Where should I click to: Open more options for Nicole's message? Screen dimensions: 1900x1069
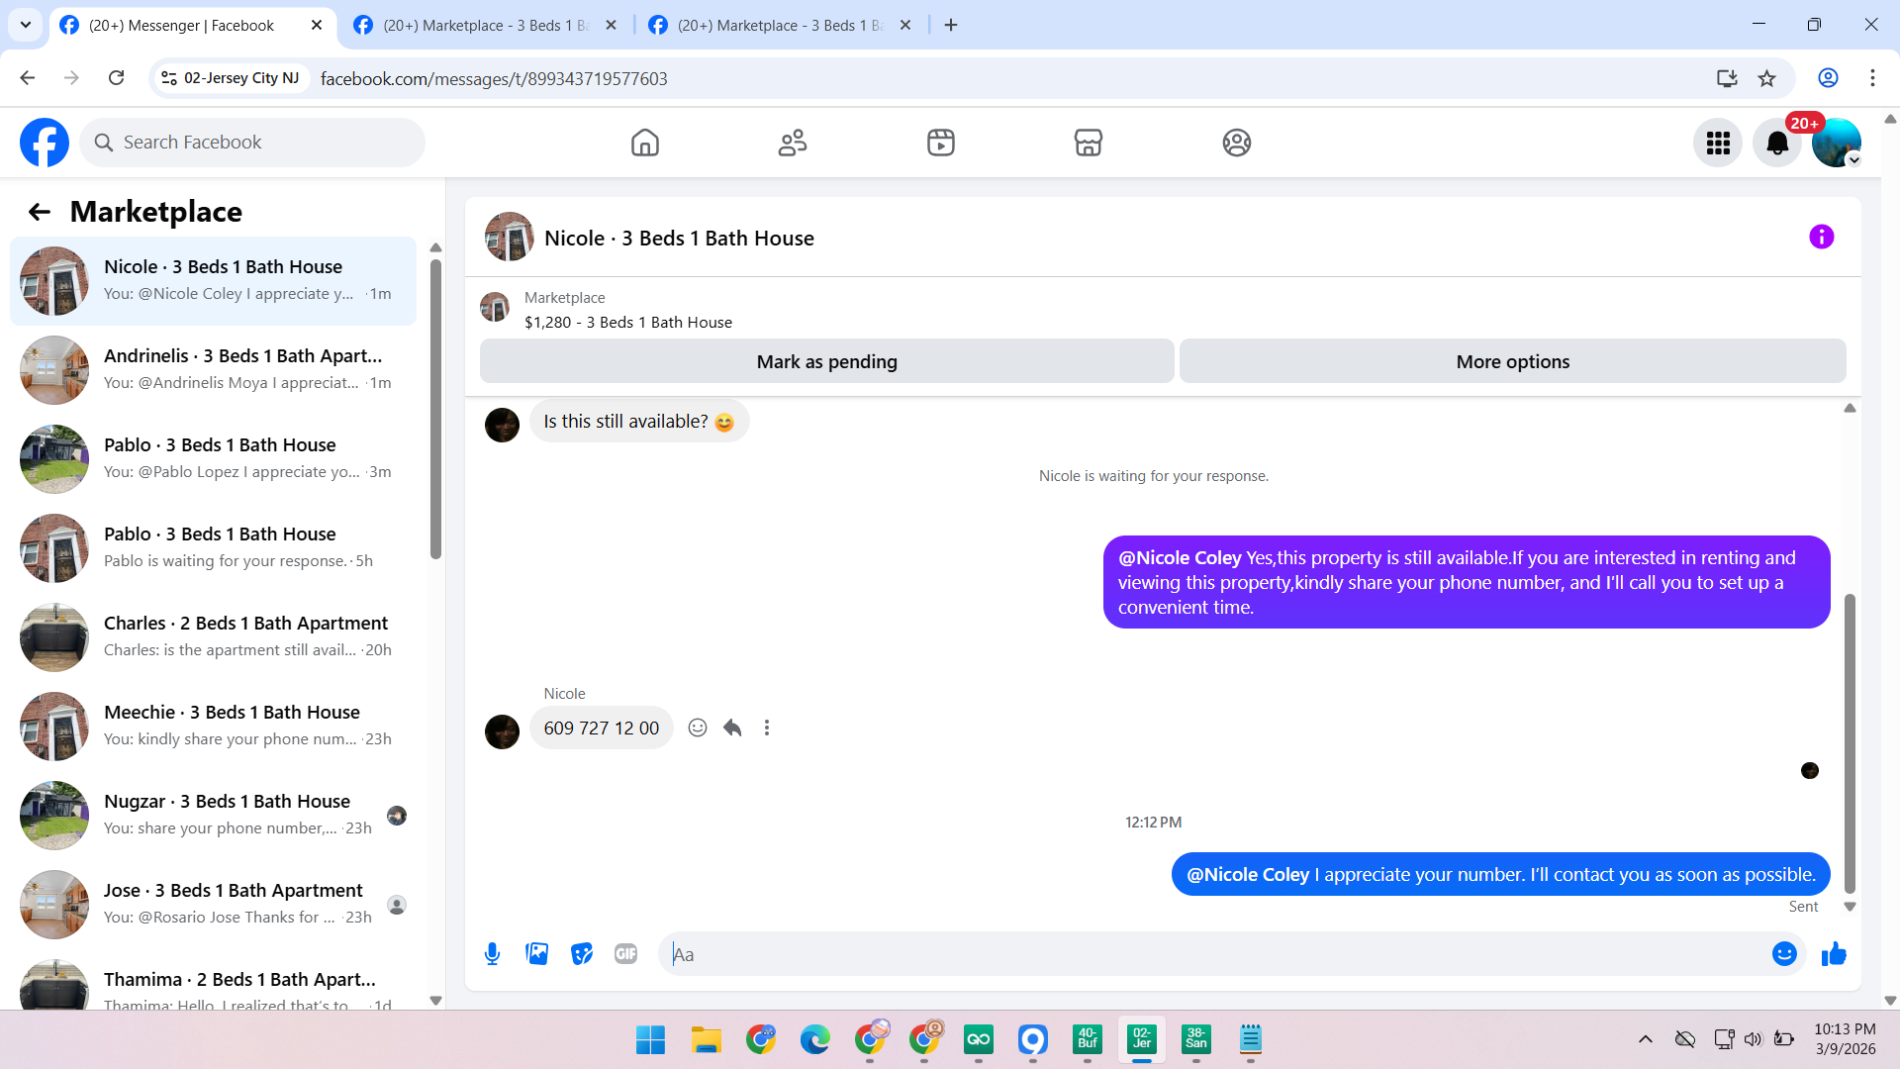click(767, 728)
